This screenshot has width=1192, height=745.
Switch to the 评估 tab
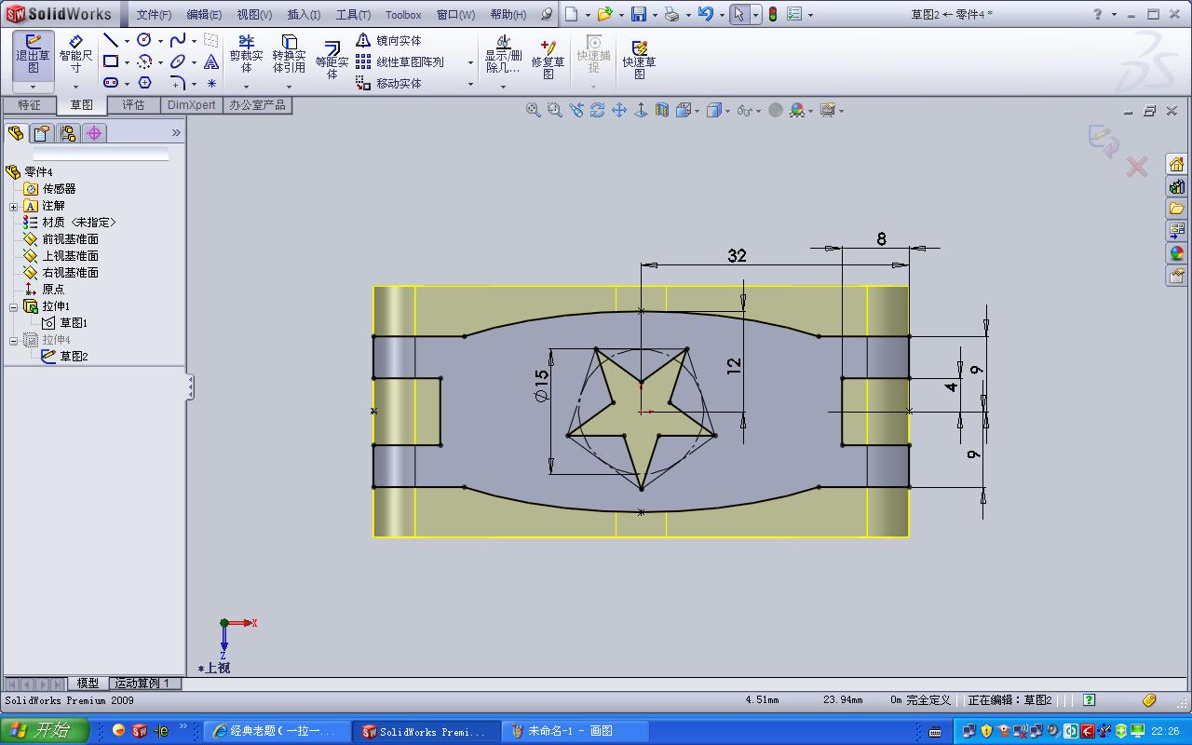point(134,105)
